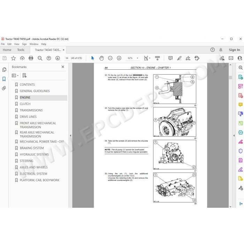Open the notifications bell
The height and width of the screenshot is (244, 244).
(x=221, y=50)
